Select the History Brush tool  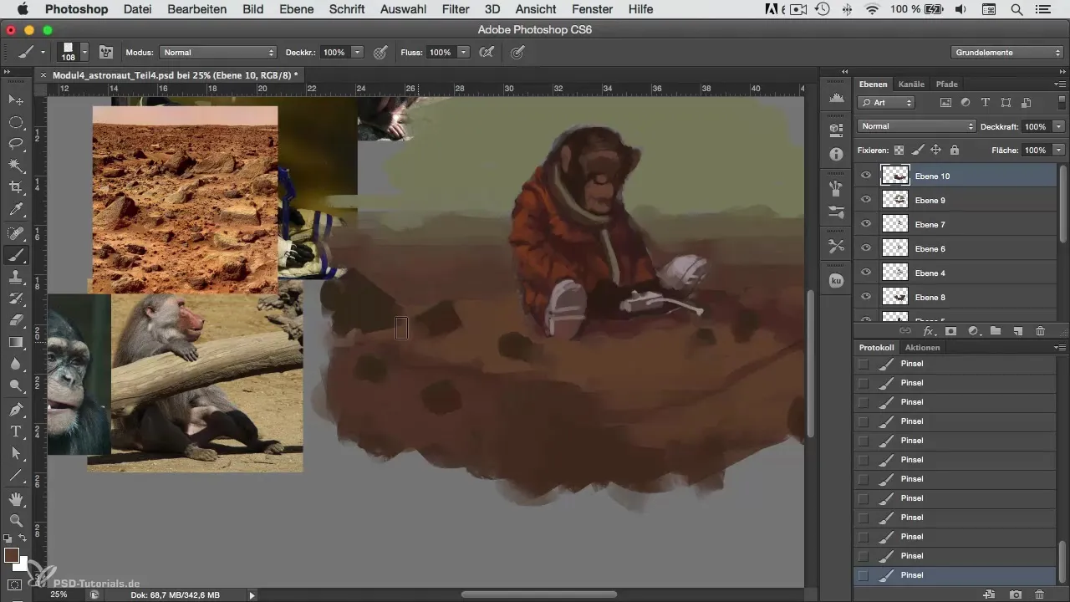click(16, 298)
